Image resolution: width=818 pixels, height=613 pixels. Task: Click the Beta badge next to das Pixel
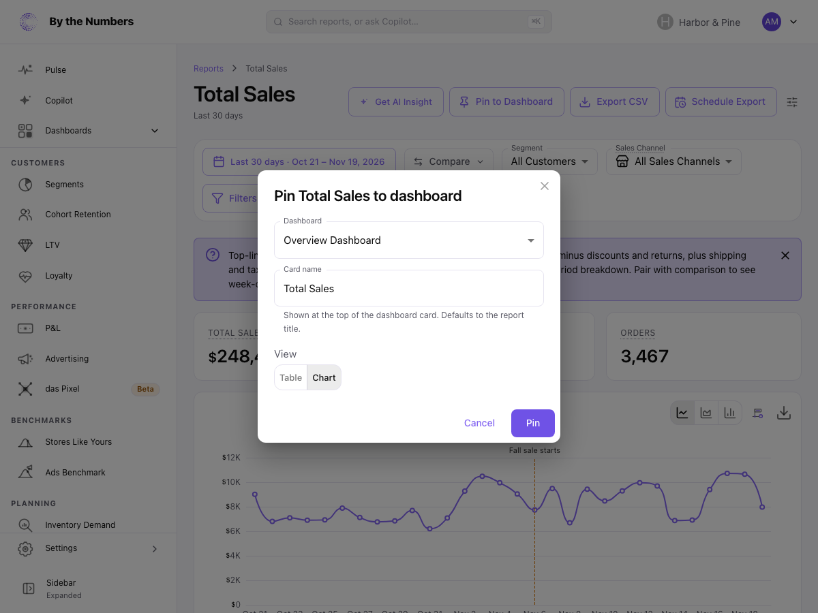145,389
